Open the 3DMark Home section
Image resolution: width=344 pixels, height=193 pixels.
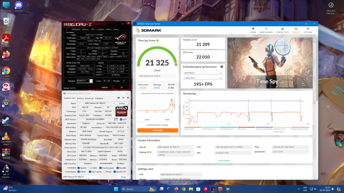[253, 30]
